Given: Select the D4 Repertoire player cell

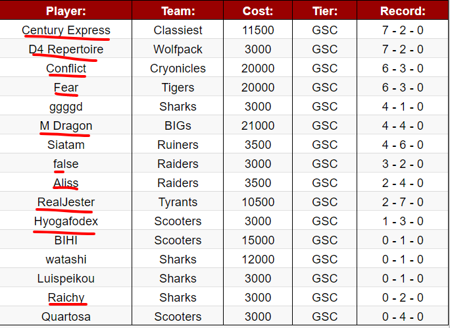Looking at the screenshot, I should (66, 49).
